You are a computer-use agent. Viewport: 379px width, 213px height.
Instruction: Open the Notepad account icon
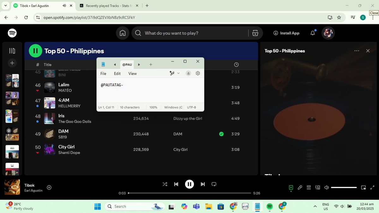point(188,73)
